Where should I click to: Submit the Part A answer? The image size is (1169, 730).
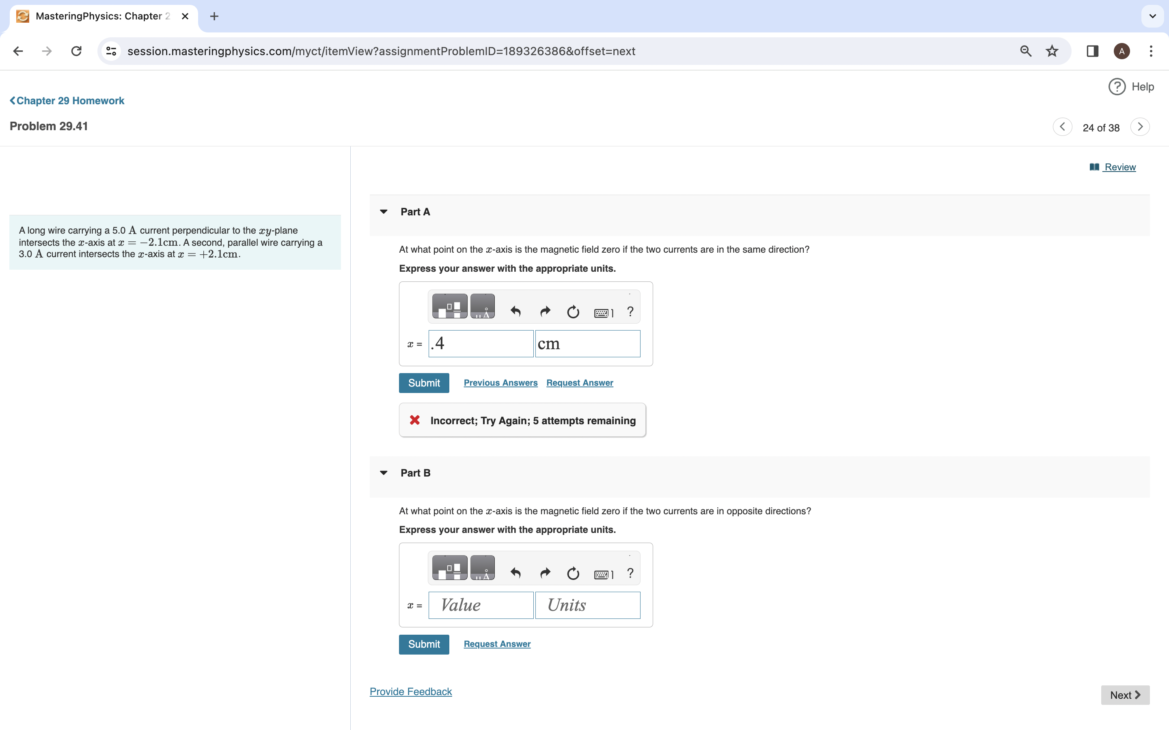pyautogui.click(x=424, y=383)
